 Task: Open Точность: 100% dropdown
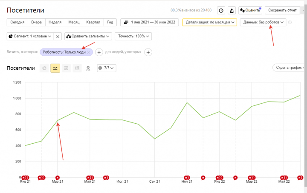pos(133,36)
